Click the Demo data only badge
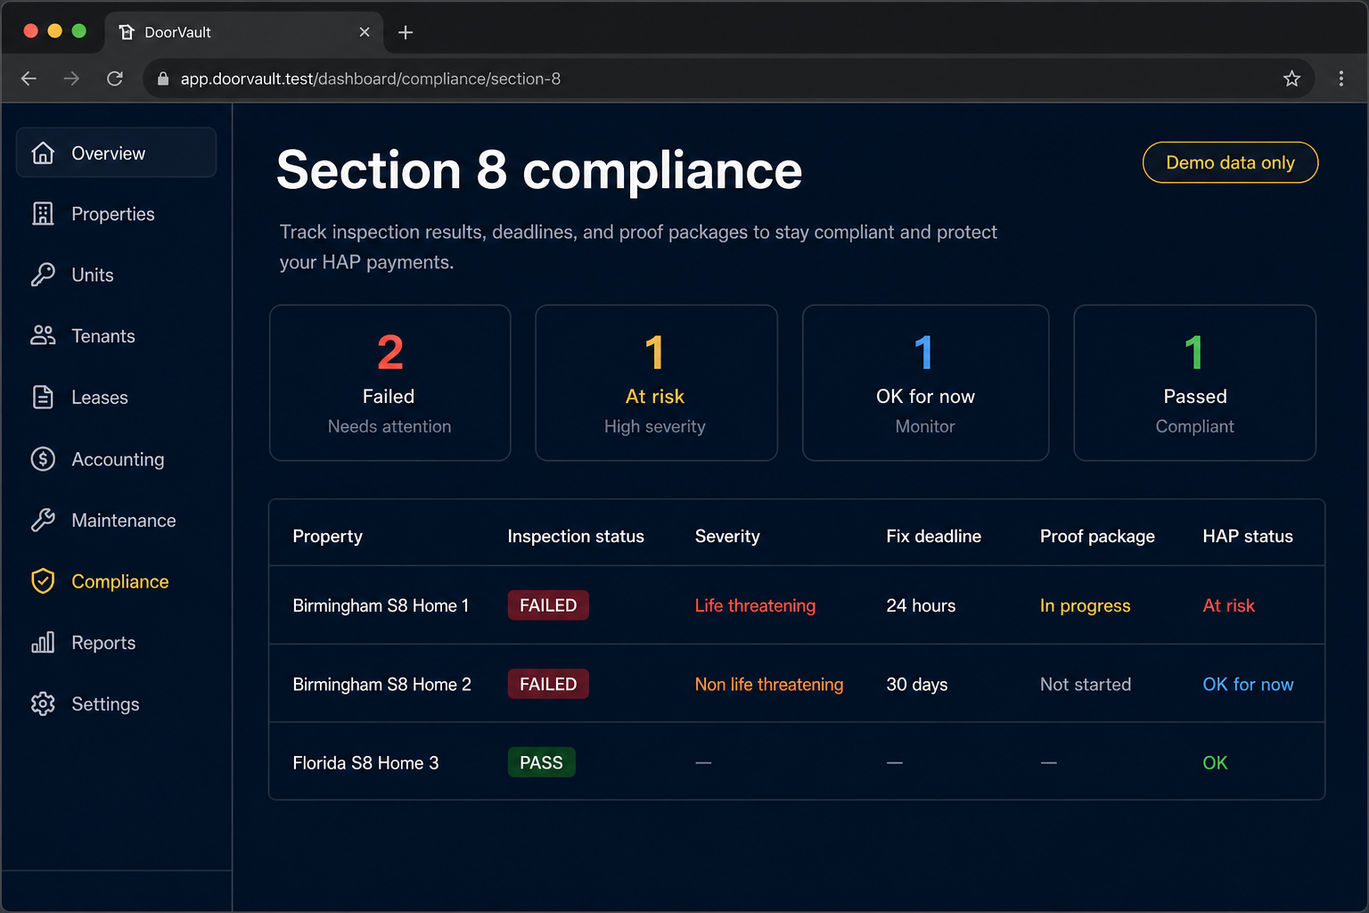Viewport: 1369px width, 913px height. pos(1230,162)
